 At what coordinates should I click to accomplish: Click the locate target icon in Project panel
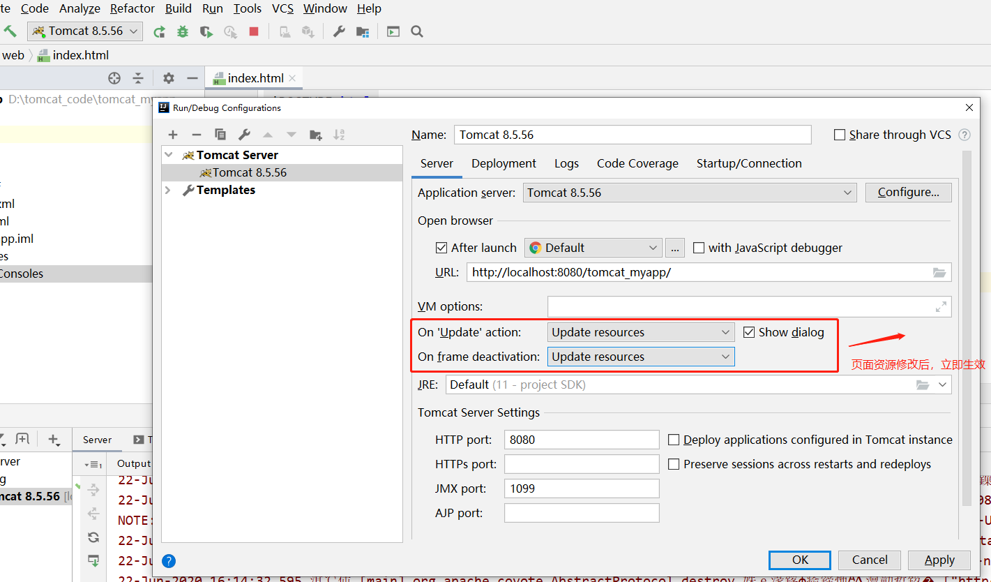[x=114, y=78]
